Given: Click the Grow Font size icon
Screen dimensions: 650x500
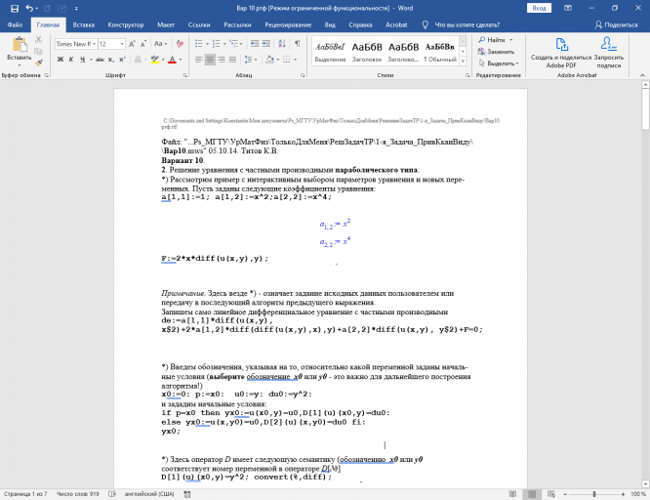Looking at the screenshot, I should [x=132, y=44].
